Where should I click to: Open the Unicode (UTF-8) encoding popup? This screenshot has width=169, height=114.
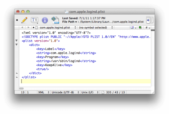pyautogui.click(x=65, y=92)
